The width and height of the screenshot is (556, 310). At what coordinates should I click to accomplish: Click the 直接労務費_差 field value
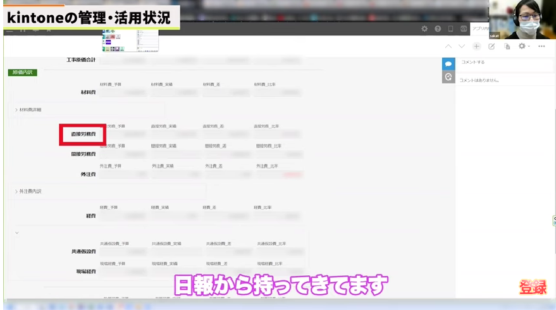point(226,134)
